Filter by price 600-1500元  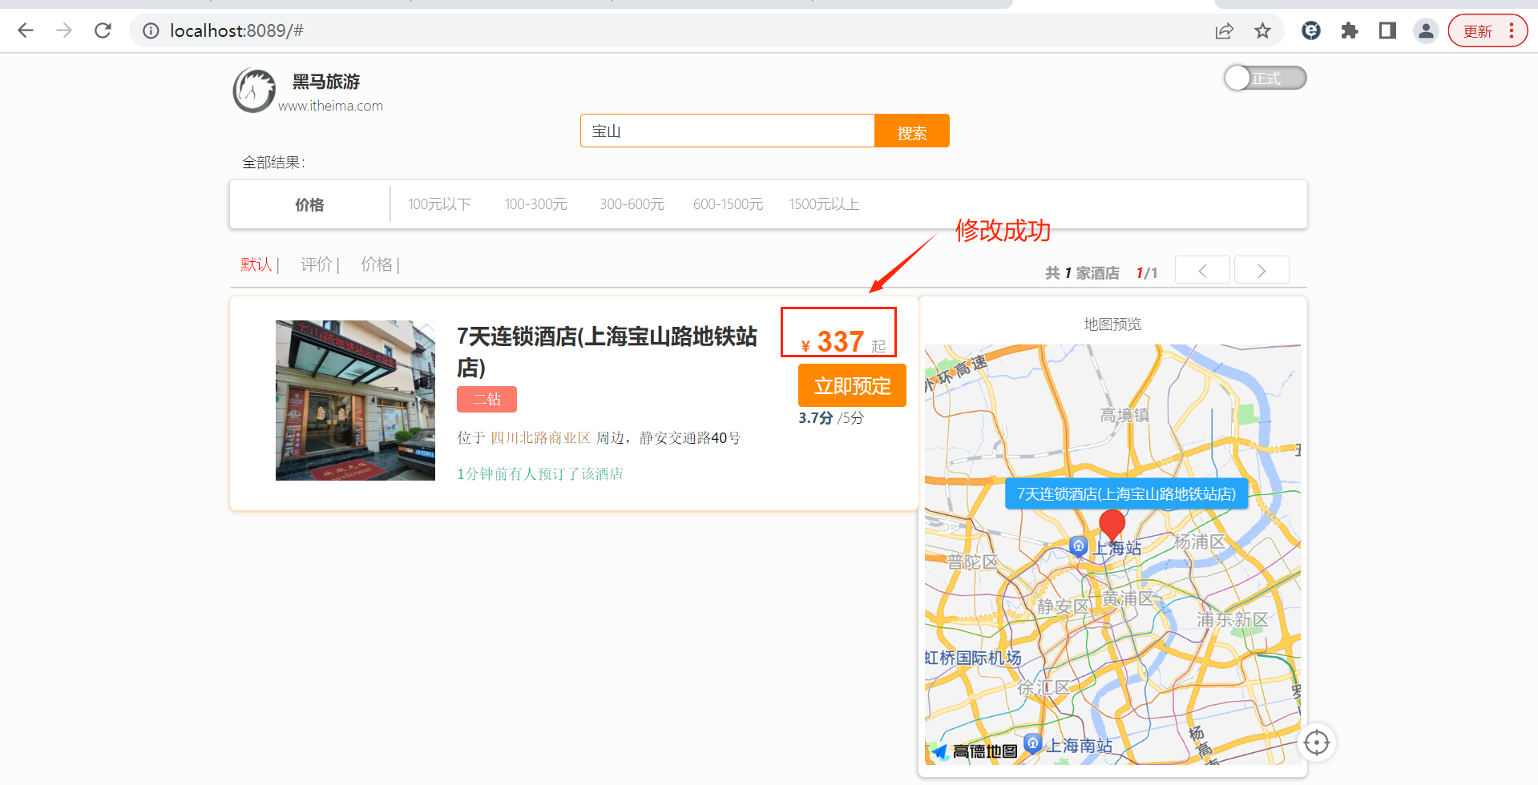pos(728,204)
